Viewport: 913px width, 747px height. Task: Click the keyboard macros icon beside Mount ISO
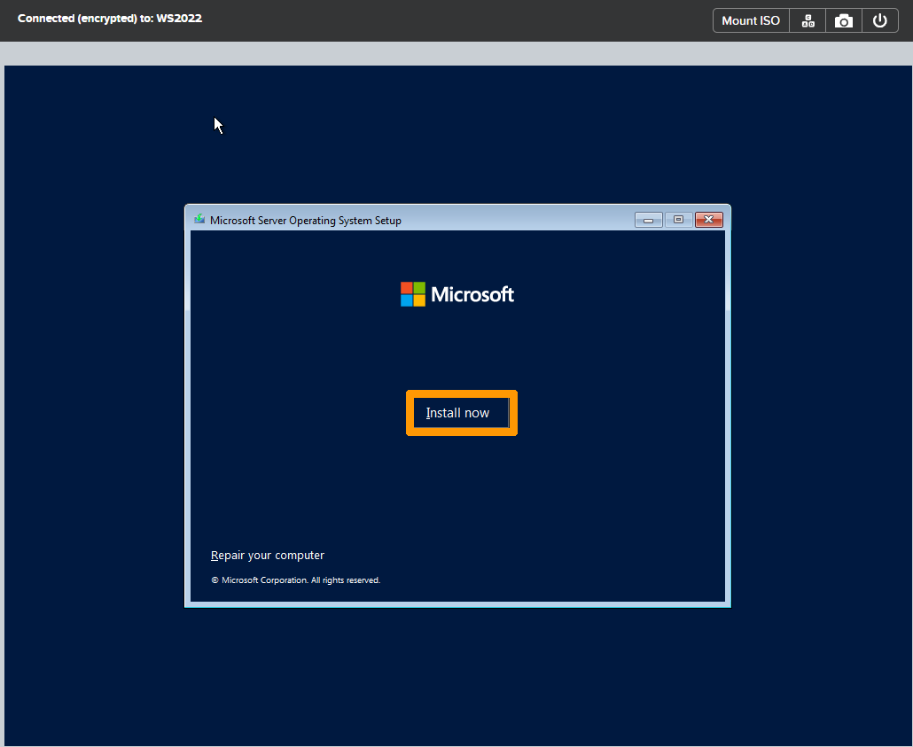pyautogui.click(x=808, y=19)
